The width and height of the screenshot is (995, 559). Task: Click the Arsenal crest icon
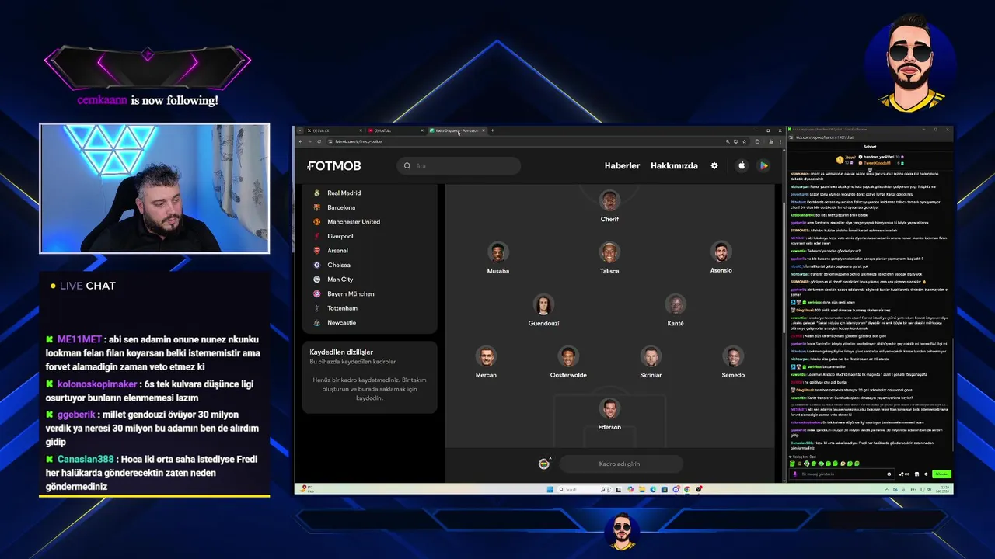[317, 250]
